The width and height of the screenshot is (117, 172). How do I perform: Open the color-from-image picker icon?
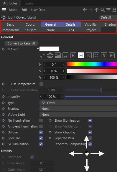pyautogui.click(x=65, y=55)
